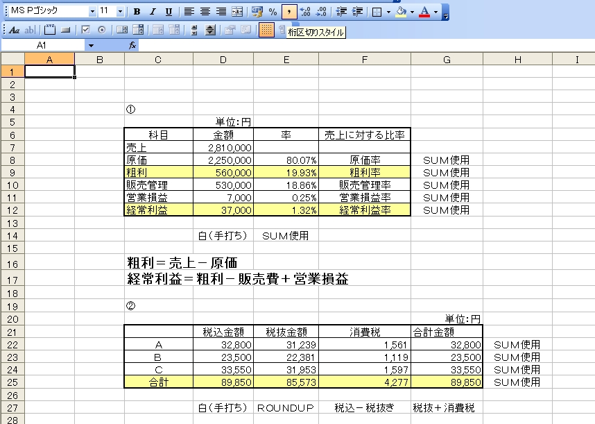Click the merge and center icon
The height and width of the screenshot is (424, 595).
(237, 12)
